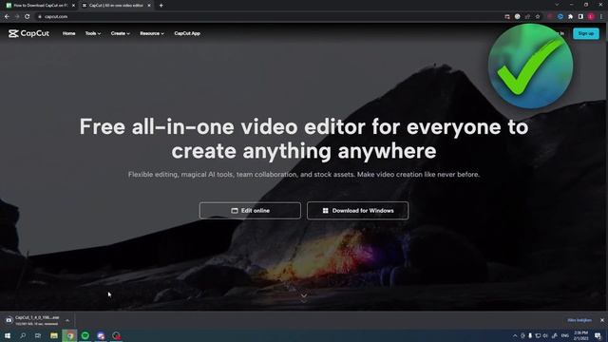Go forward in browser history
The width and height of the screenshot is (608, 342).
(x=17, y=17)
